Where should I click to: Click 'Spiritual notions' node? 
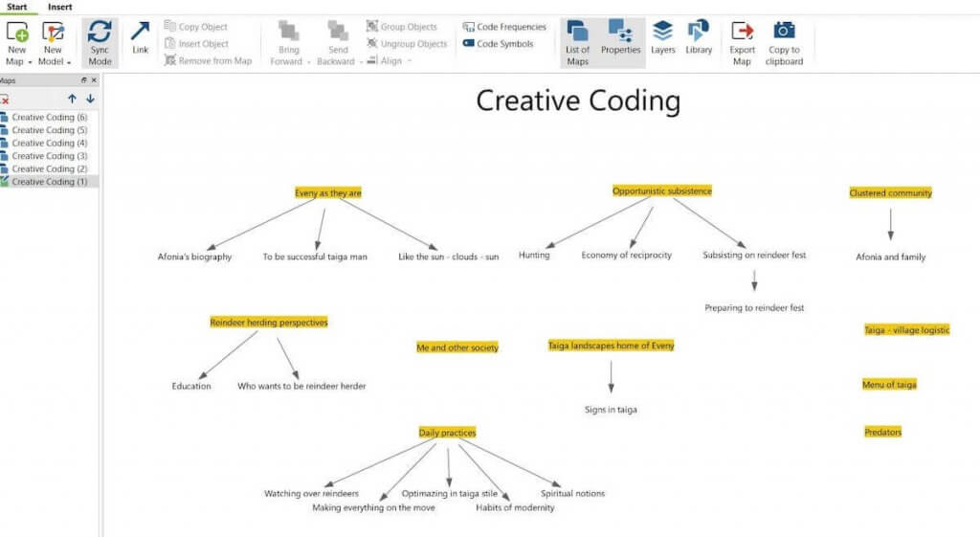572,493
